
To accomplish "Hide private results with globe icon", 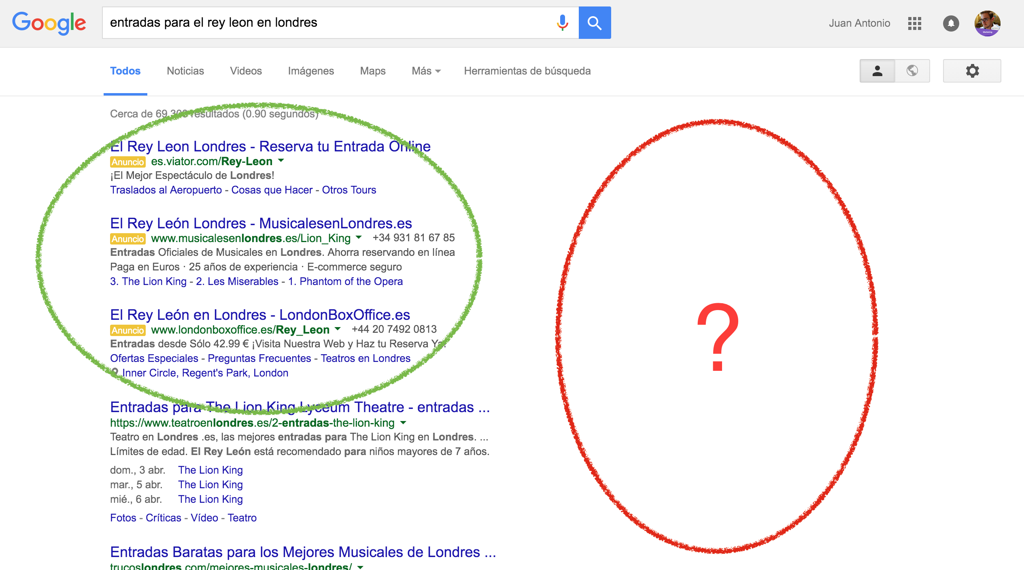I will tap(912, 71).
